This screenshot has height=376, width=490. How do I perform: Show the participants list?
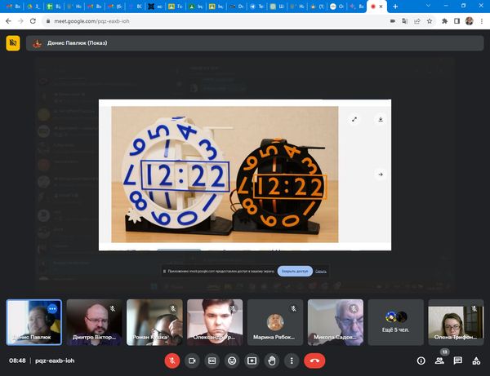[x=439, y=360]
